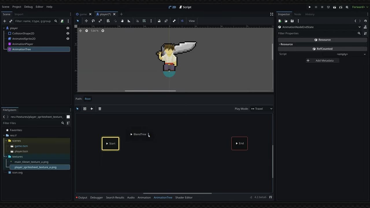Open the Forward+ renderer dropdown
Viewport: 370px width, 208px height.
[360, 7]
